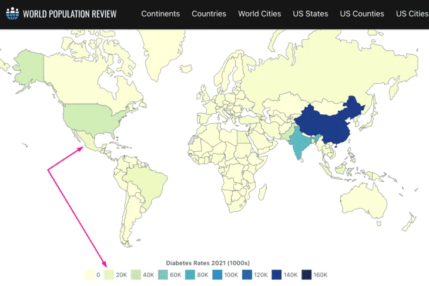The height and width of the screenshot is (286, 429).
Task: Open the US States menu
Action: (x=310, y=13)
